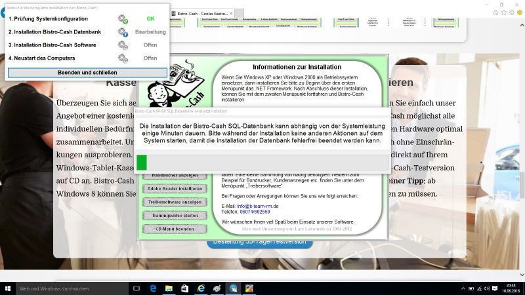Click gear icon next to Installation Bistro-Cash Software
Screen dimensions: 525x295
point(123,45)
